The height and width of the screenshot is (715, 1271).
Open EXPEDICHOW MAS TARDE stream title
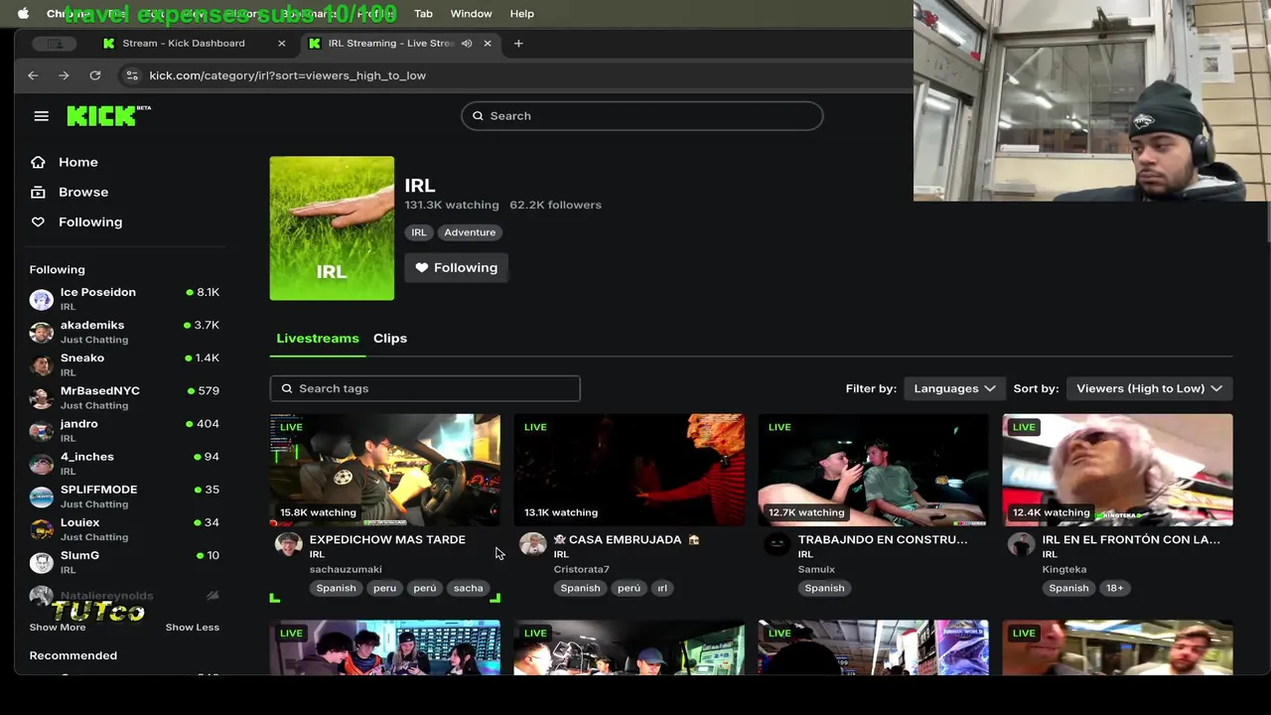pyautogui.click(x=387, y=539)
